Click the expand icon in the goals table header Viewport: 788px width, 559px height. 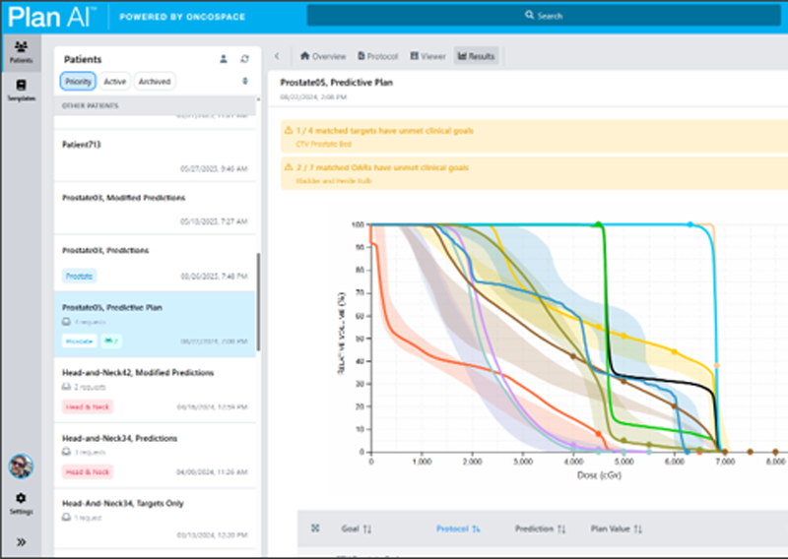tap(315, 528)
